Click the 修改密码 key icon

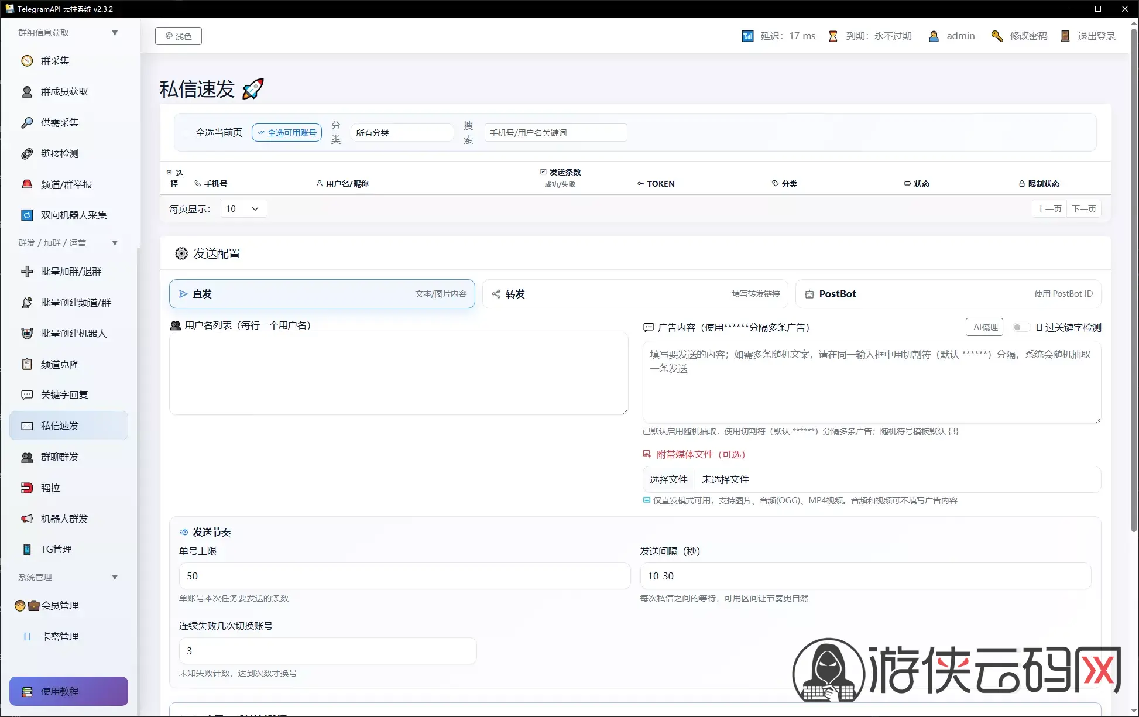(997, 36)
